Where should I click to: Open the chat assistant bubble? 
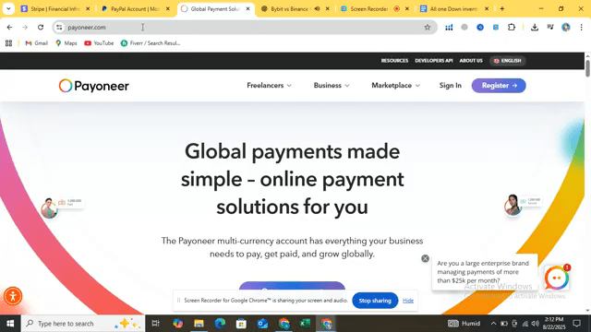pos(556,279)
